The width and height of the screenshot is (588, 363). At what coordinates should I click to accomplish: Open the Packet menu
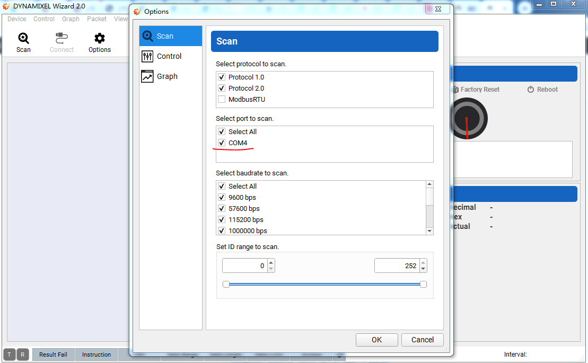tap(96, 19)
